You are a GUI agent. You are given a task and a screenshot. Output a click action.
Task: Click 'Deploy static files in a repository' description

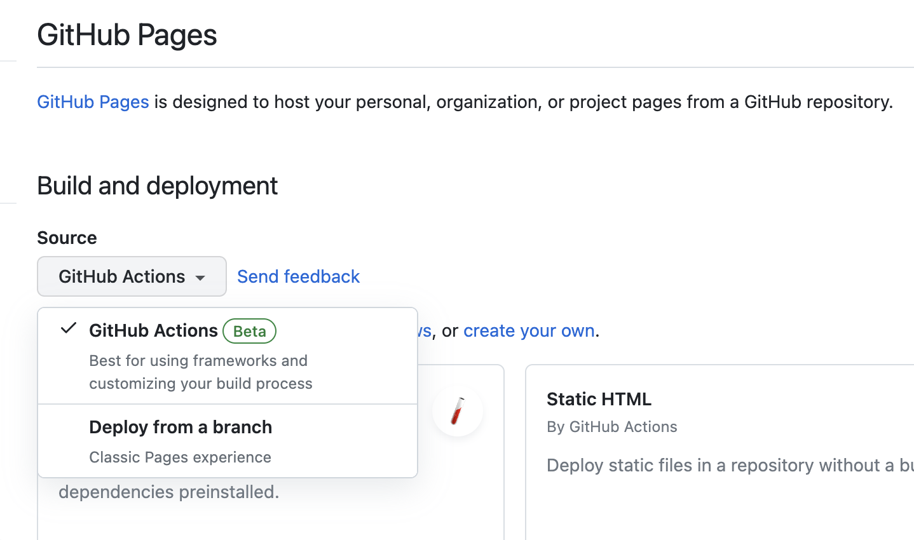click(x=730, y=465)
